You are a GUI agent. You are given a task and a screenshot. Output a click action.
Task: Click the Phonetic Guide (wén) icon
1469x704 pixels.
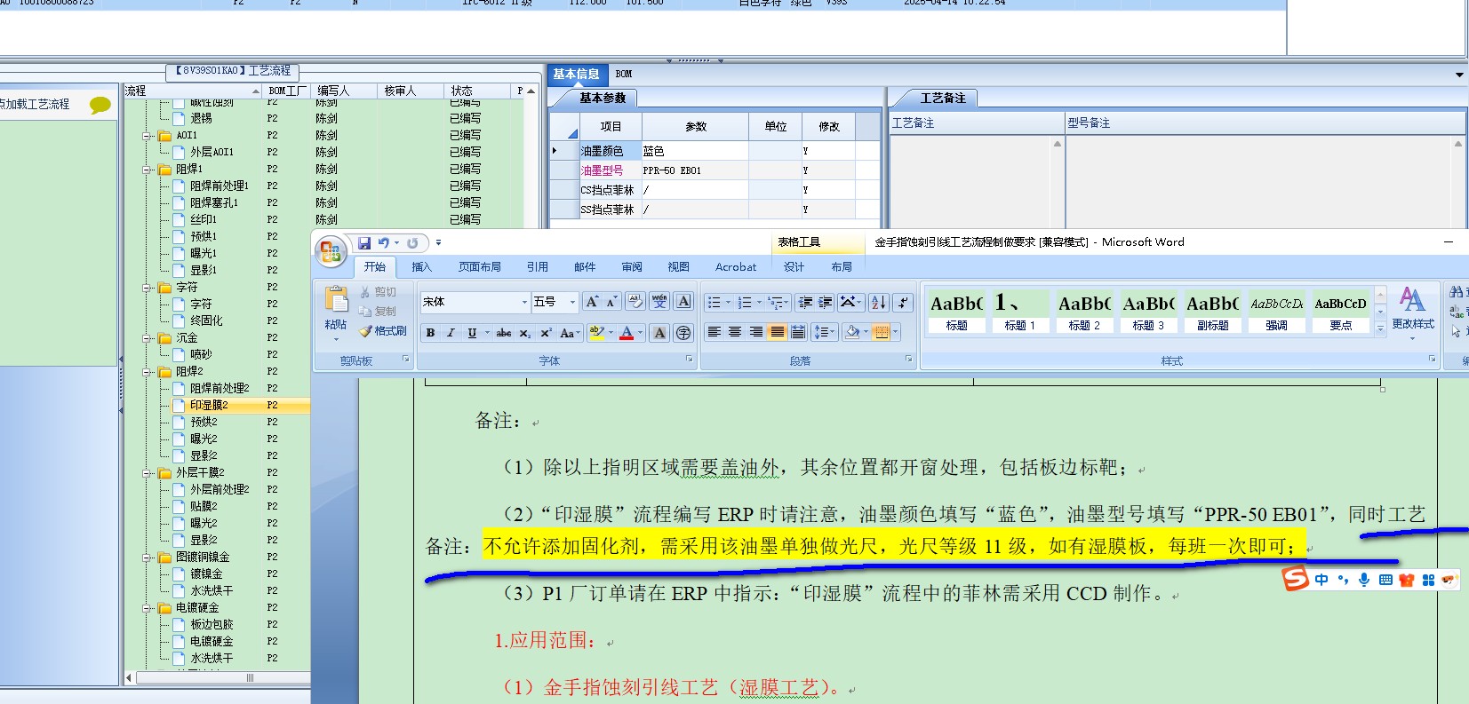[x=659, y=302]
